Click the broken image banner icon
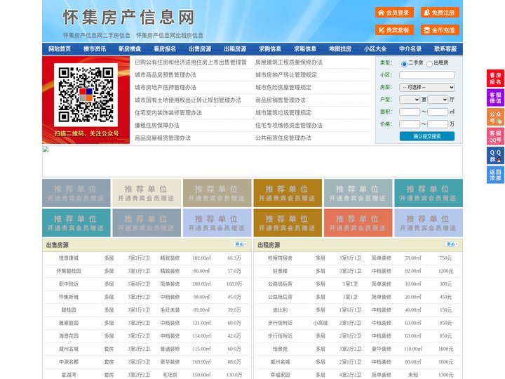This screenshot has height=379, width=505. (46, 149)
